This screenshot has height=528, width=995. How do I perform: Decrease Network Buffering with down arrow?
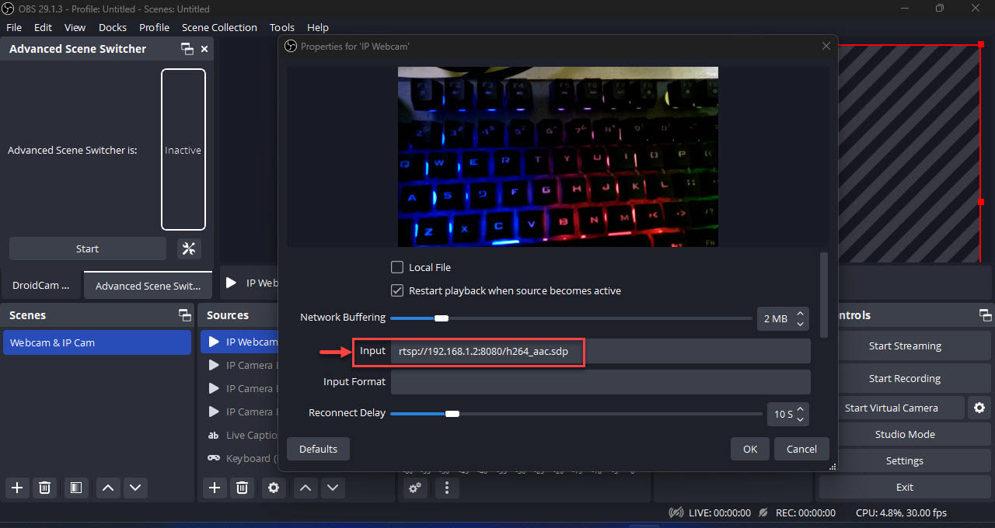[801, 323]
